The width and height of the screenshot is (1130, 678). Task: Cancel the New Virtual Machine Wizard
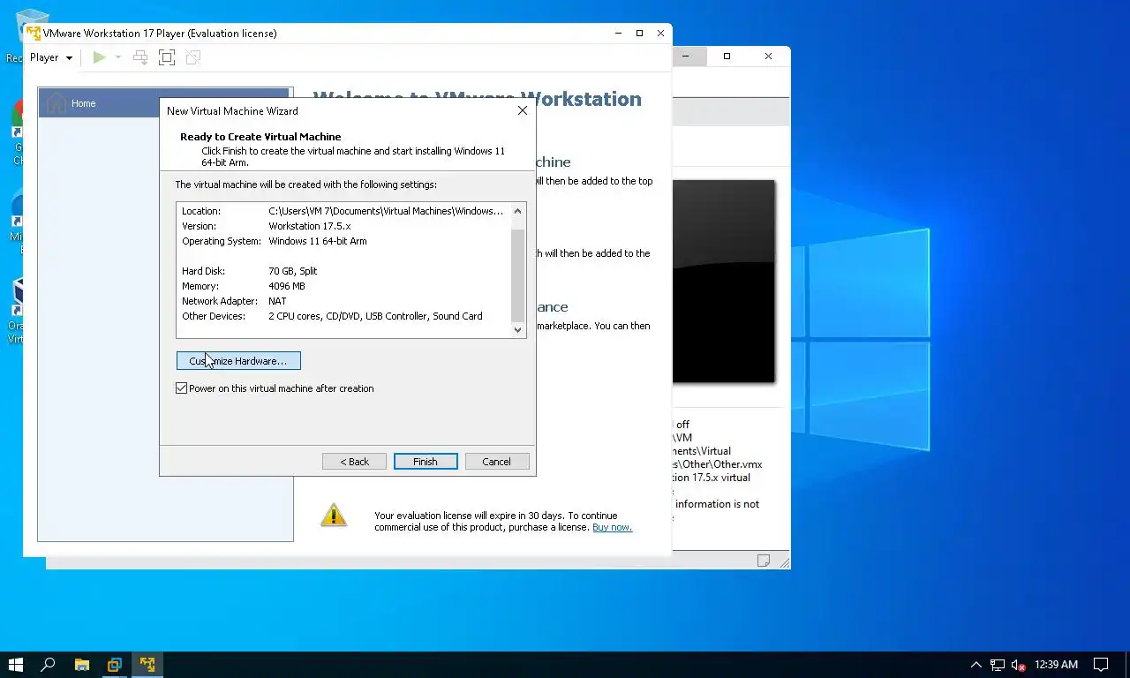496,461
